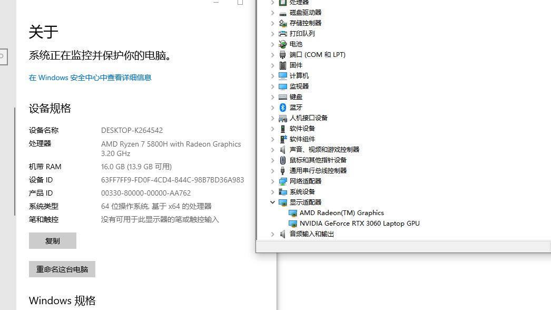Click product ID 00330-80000-00000-AA762
Screen dimensions: 551x310
(146, 193)
